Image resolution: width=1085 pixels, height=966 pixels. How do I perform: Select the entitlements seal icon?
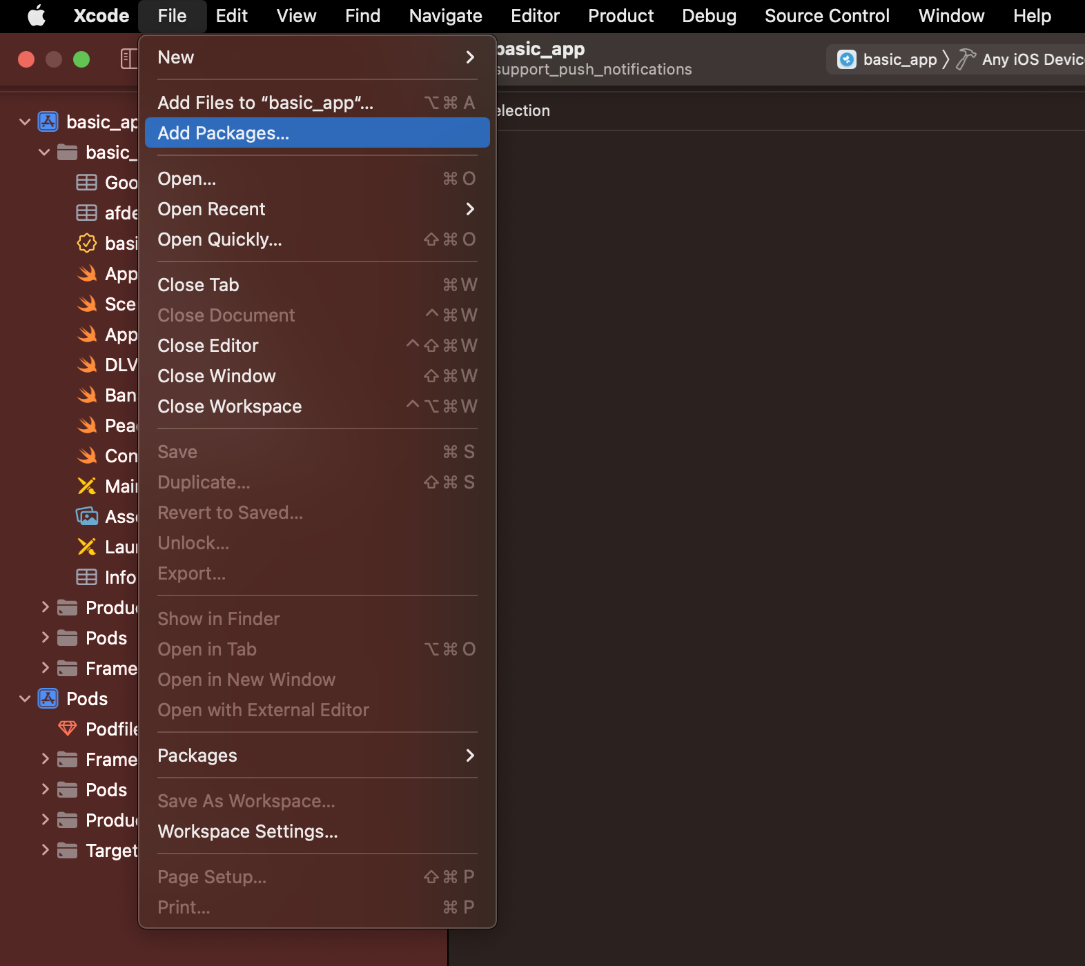[87, 243]
